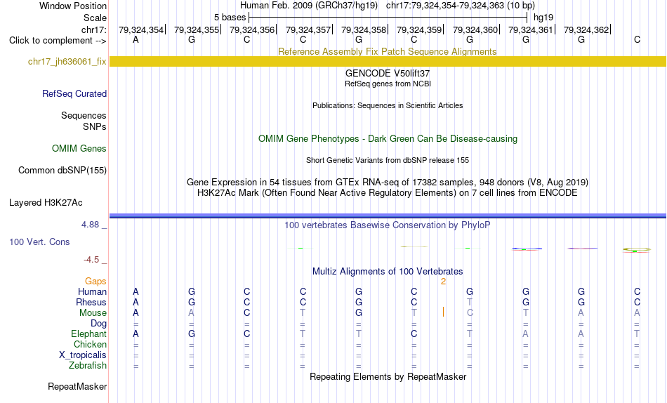667x403 pixels.
Task: Click the Rhesus species label
Action: [91, 303]
